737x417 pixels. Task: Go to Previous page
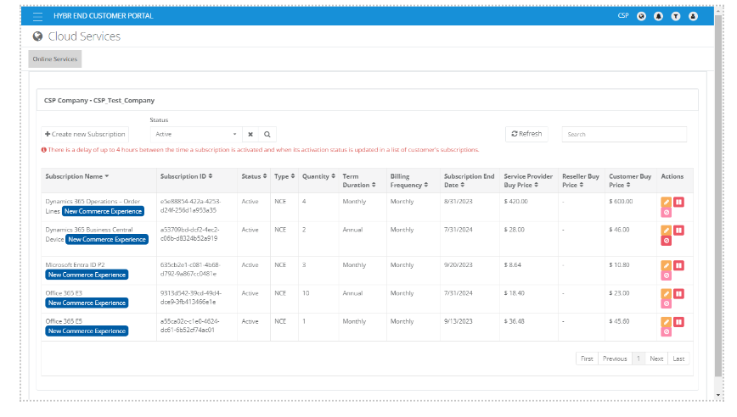tap(615, 359)
